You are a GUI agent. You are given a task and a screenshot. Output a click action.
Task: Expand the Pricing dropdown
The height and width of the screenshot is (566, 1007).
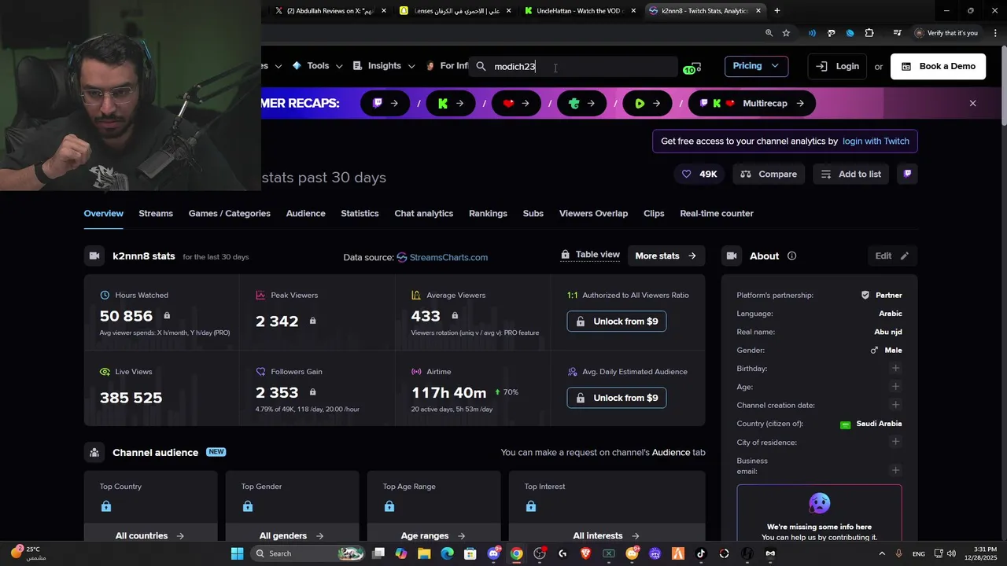756,66
